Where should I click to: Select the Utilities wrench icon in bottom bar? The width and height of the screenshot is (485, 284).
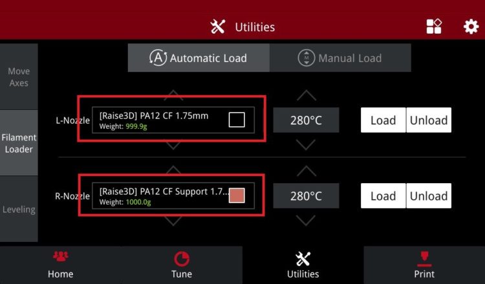tap(303, 259)
